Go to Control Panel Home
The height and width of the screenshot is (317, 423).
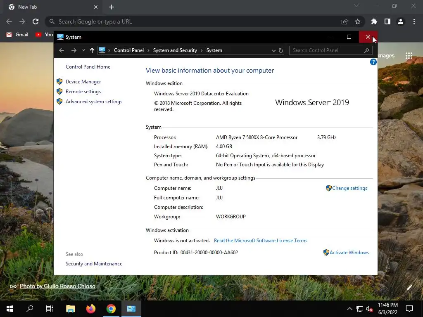88,67
